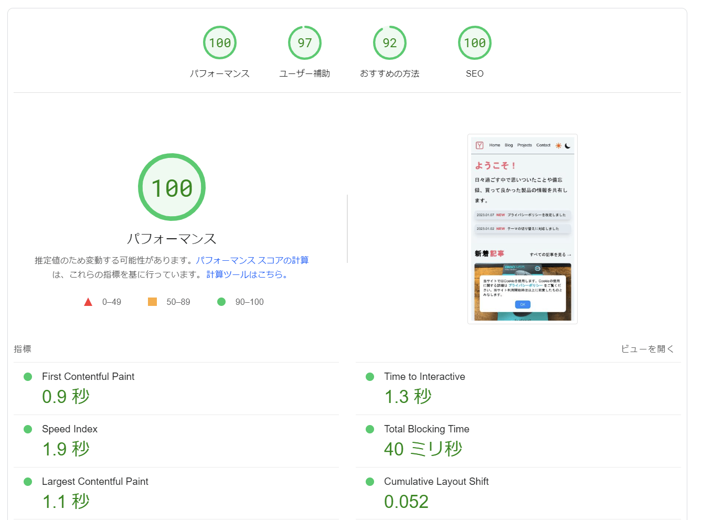Toggle light mode with the sun icon
This screenshot has height=520, width=702.
(x=558, y=145)
